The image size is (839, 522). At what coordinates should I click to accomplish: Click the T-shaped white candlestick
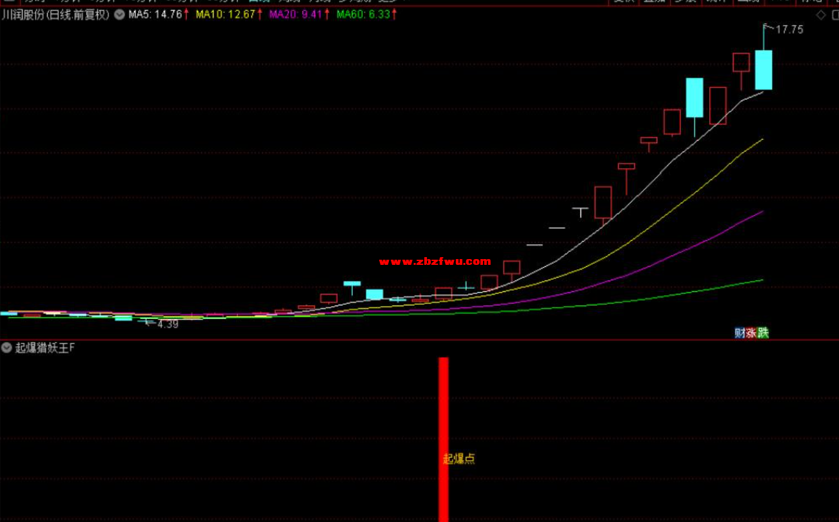[x=580, y=210]
